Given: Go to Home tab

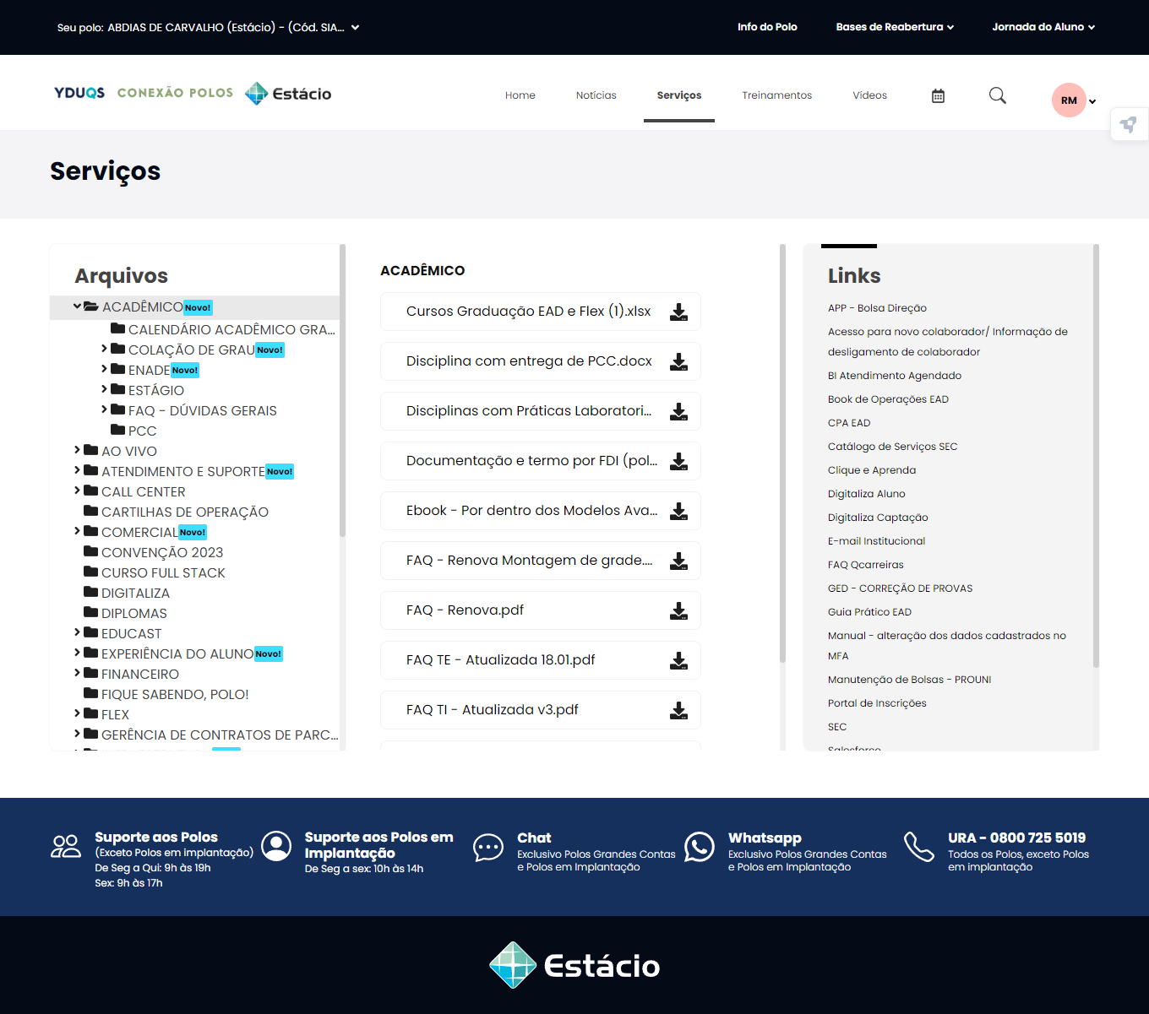Looking at the screenshot, I should (520, 95).
